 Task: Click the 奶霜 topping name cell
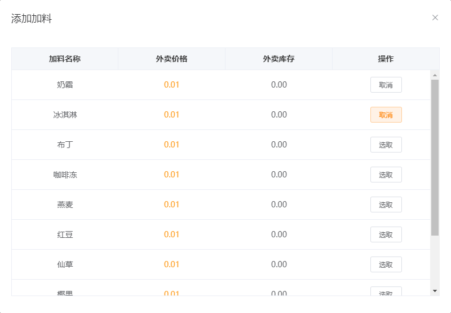(65, 85)
